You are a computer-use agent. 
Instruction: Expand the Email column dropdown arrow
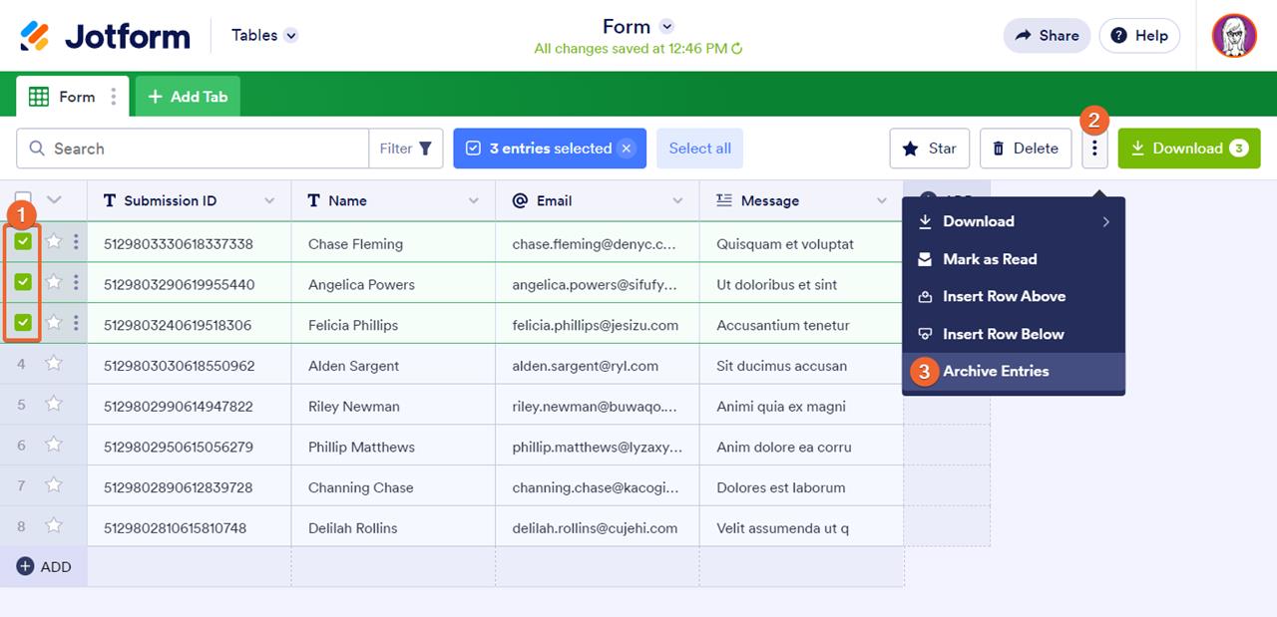click(x=678, y=200)
